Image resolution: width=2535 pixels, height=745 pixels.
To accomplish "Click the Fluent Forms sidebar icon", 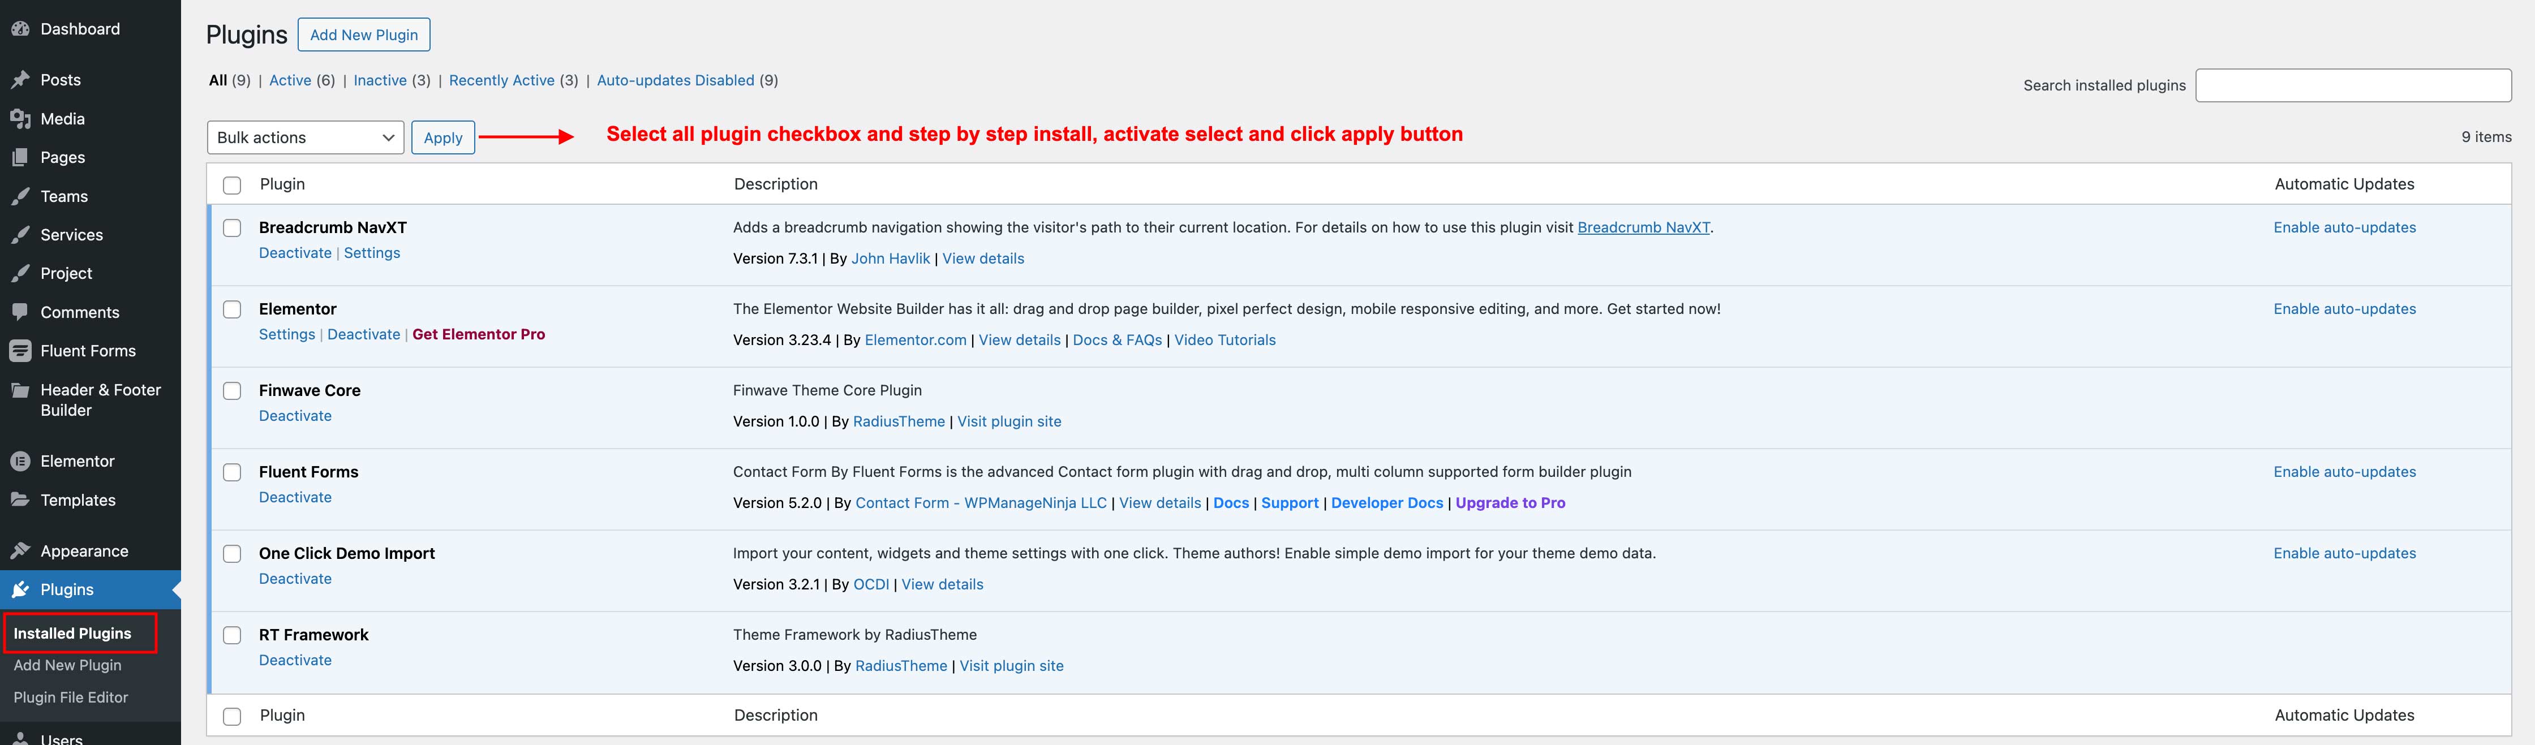I will coord(20,350).
